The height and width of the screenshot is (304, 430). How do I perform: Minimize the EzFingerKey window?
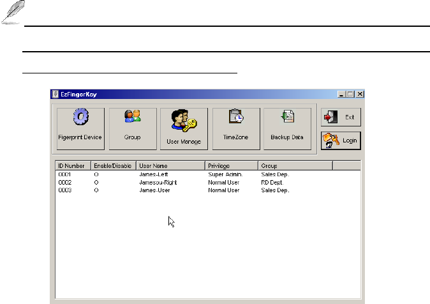tap(341, 94)
